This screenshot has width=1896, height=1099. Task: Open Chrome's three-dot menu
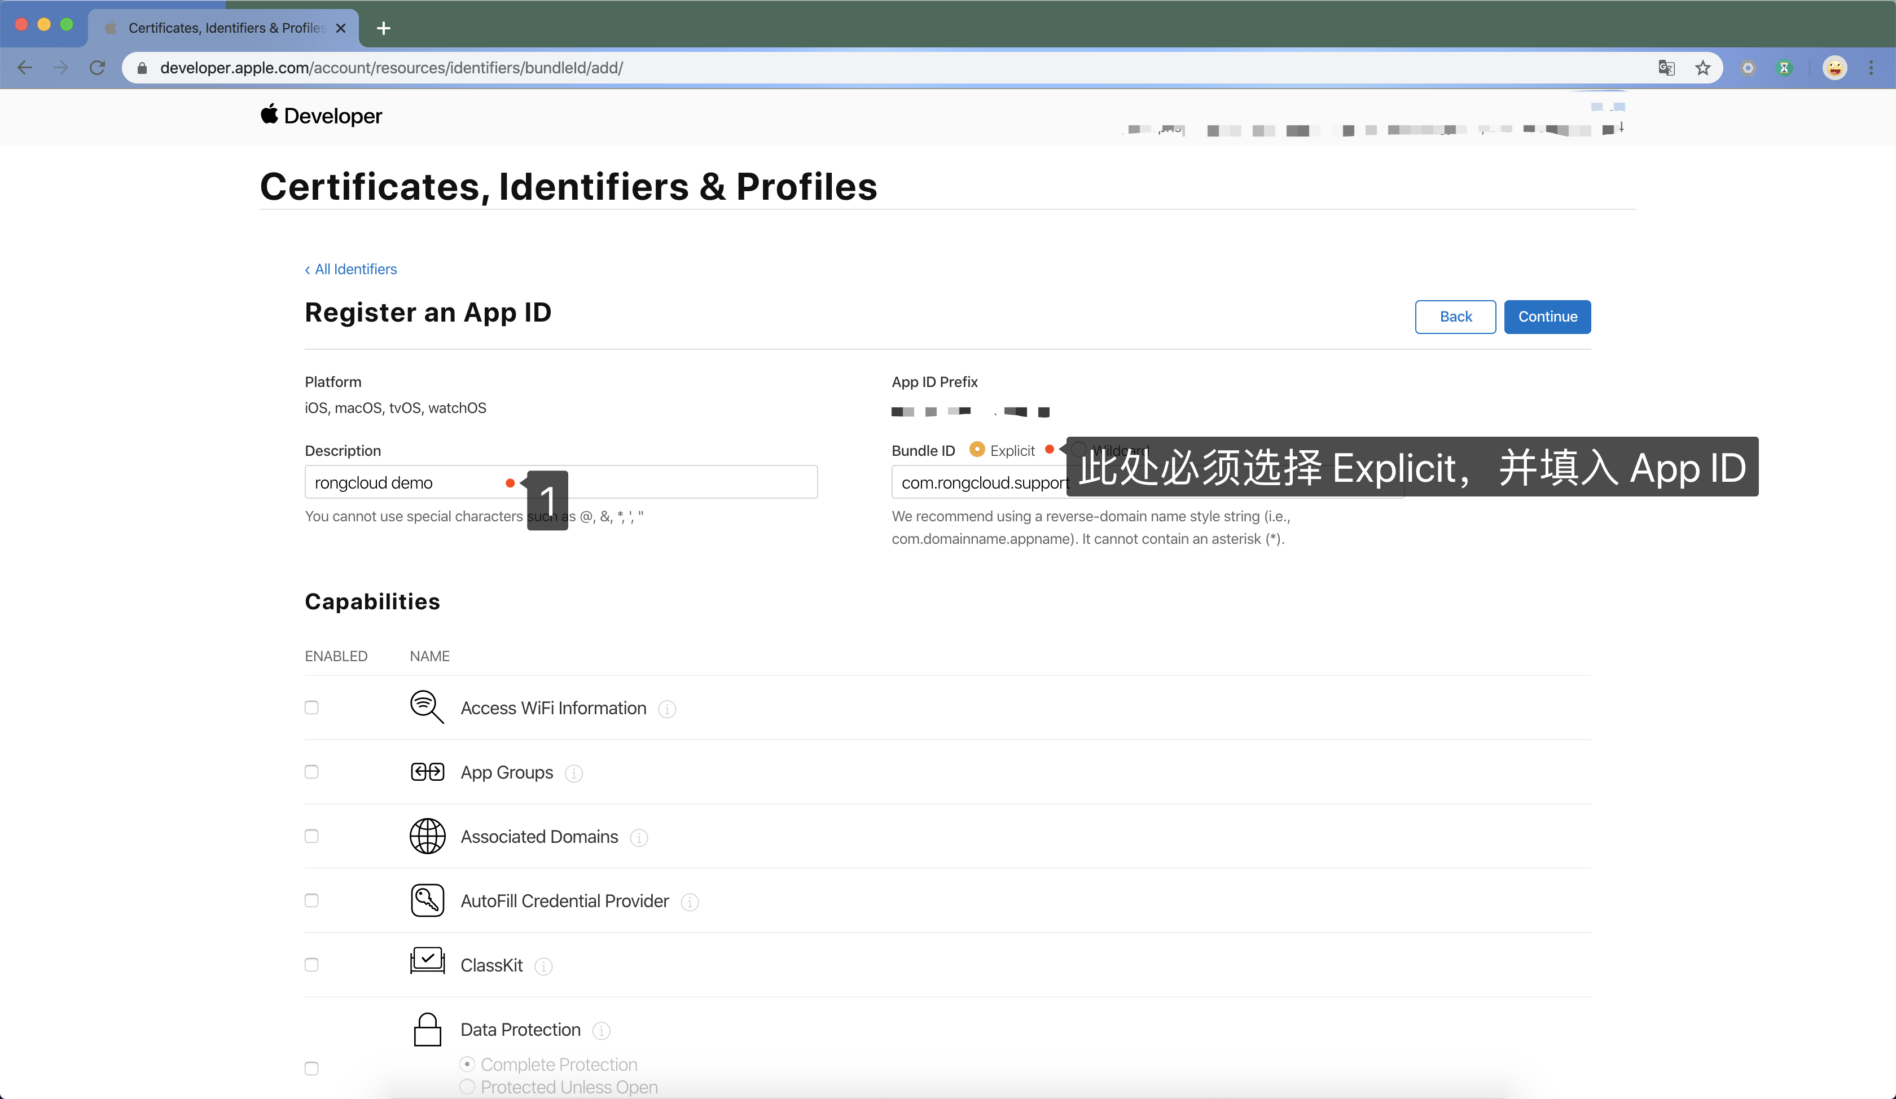pos(1871,68)
